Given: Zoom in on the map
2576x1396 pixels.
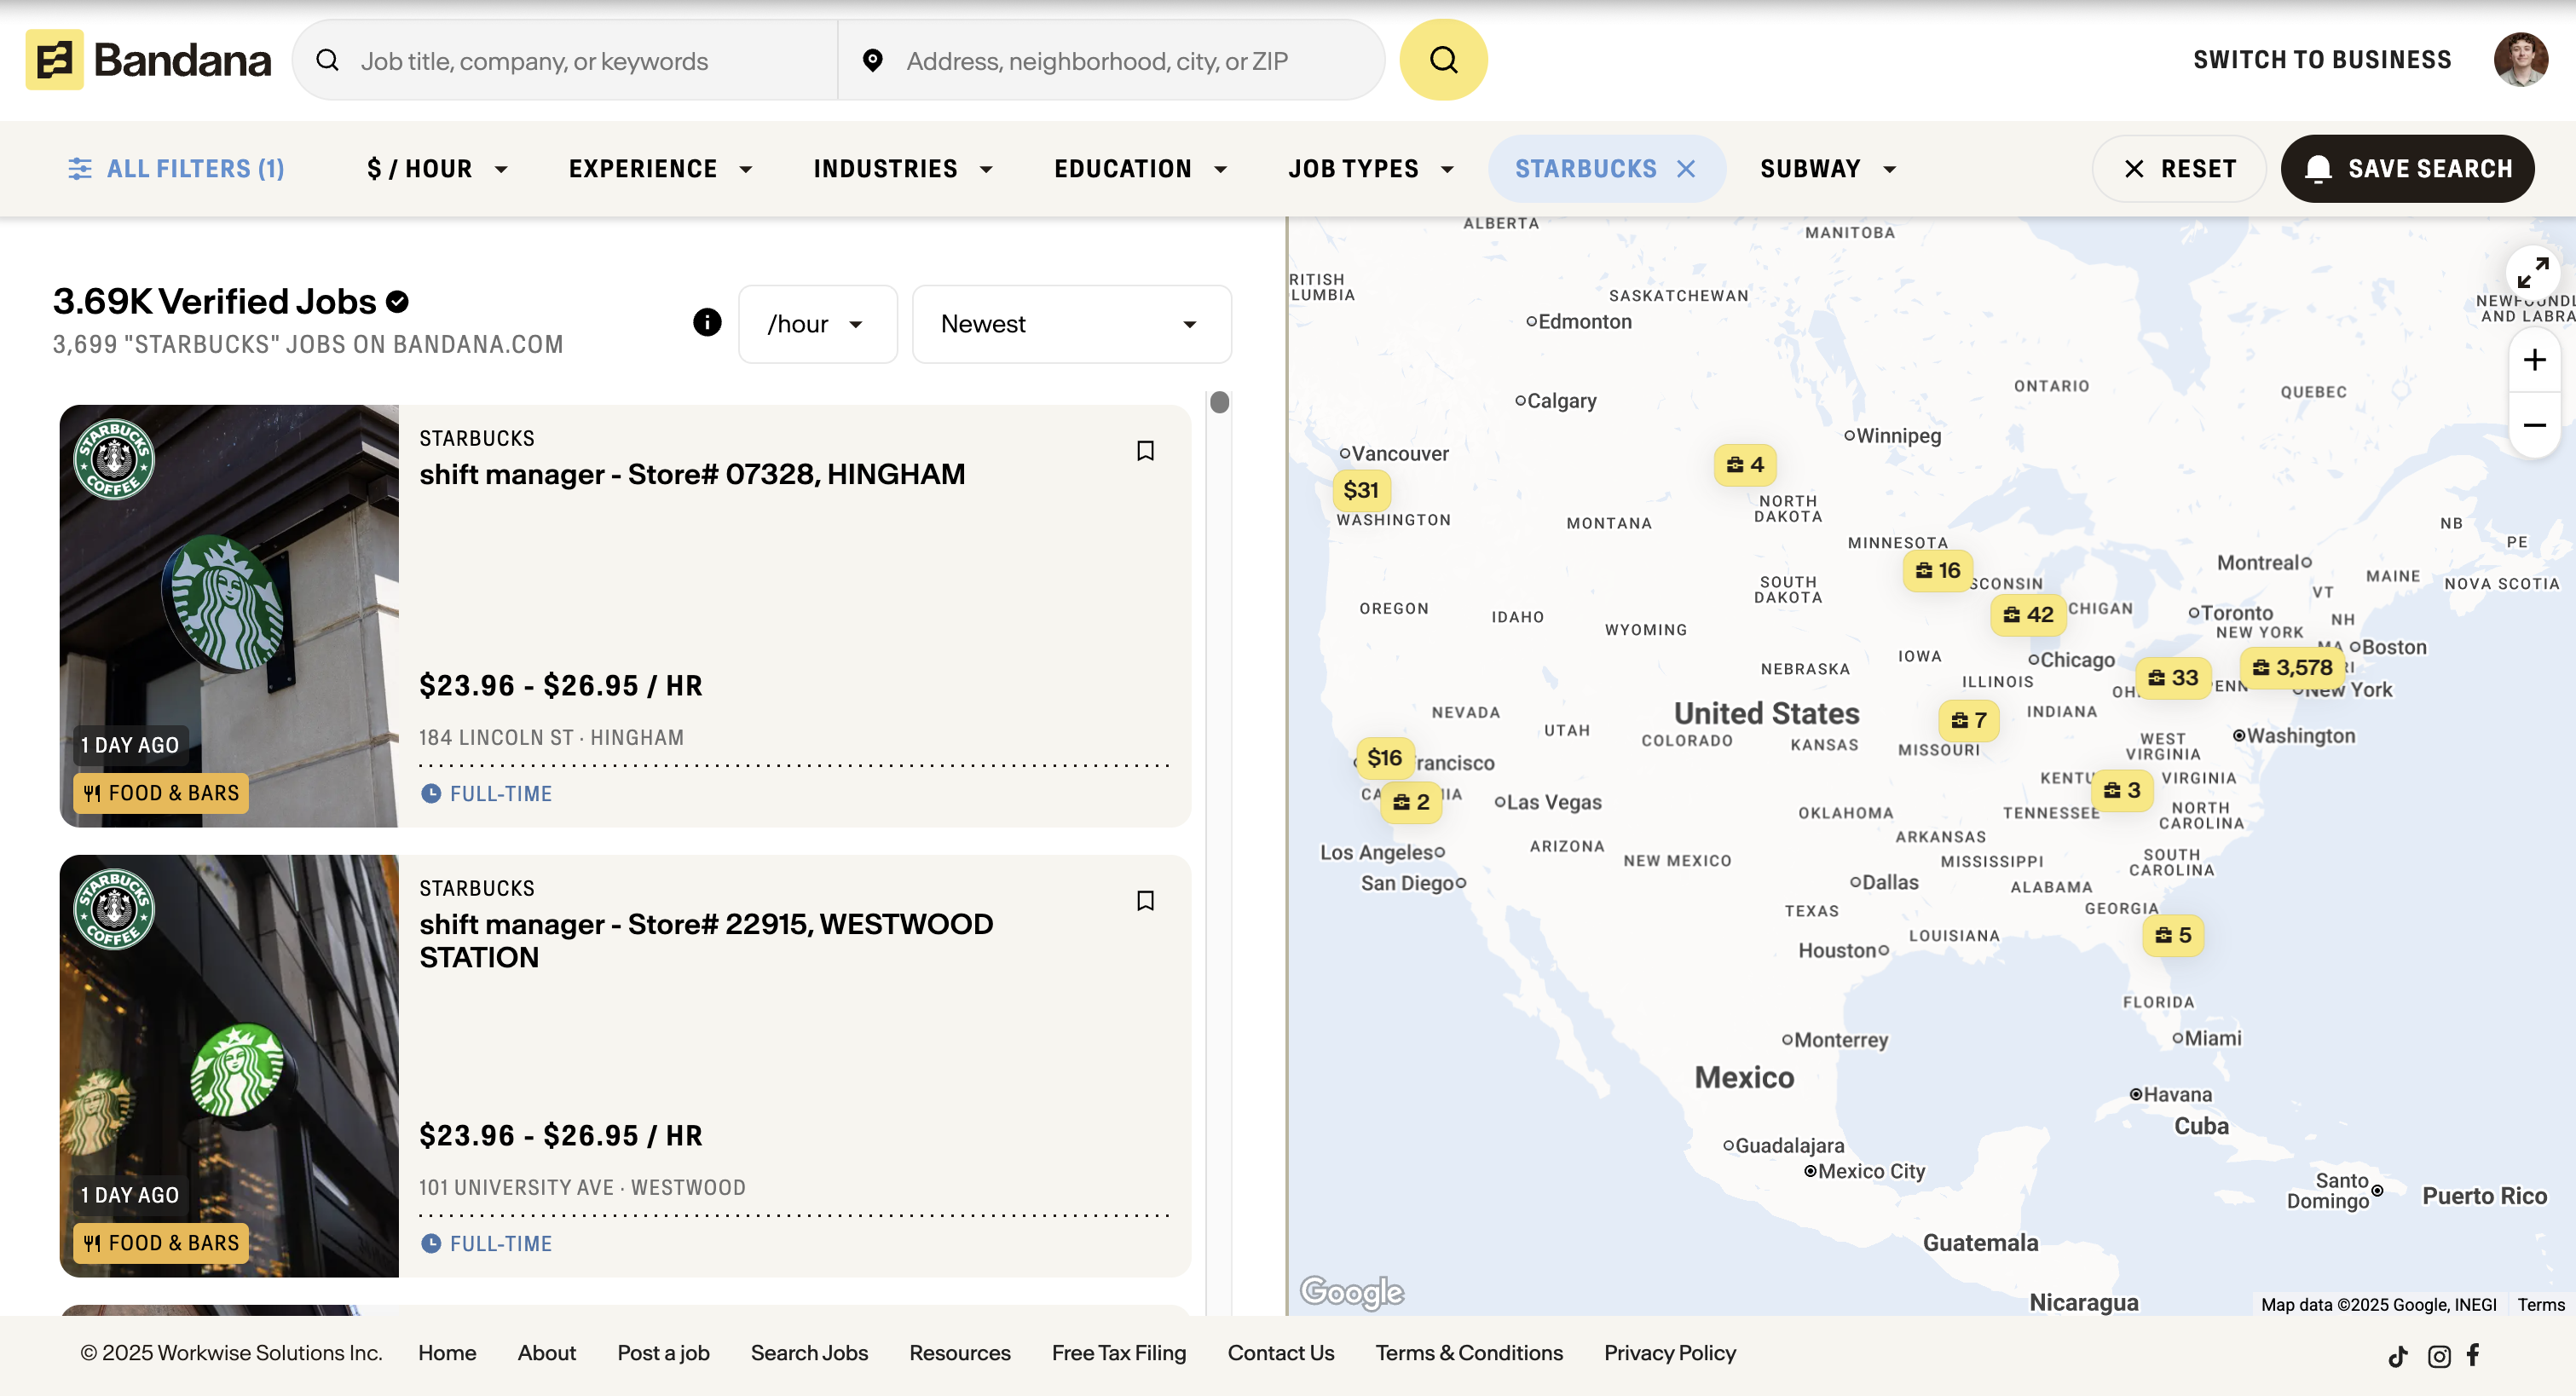Looking at the screenshot, I should tap(2534, 360).
